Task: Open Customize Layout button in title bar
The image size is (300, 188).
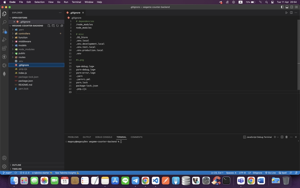Action: point(296,7)
